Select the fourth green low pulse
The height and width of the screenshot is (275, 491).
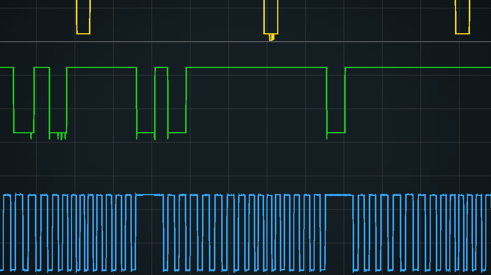pyautogui.click(x=177, y=100)
